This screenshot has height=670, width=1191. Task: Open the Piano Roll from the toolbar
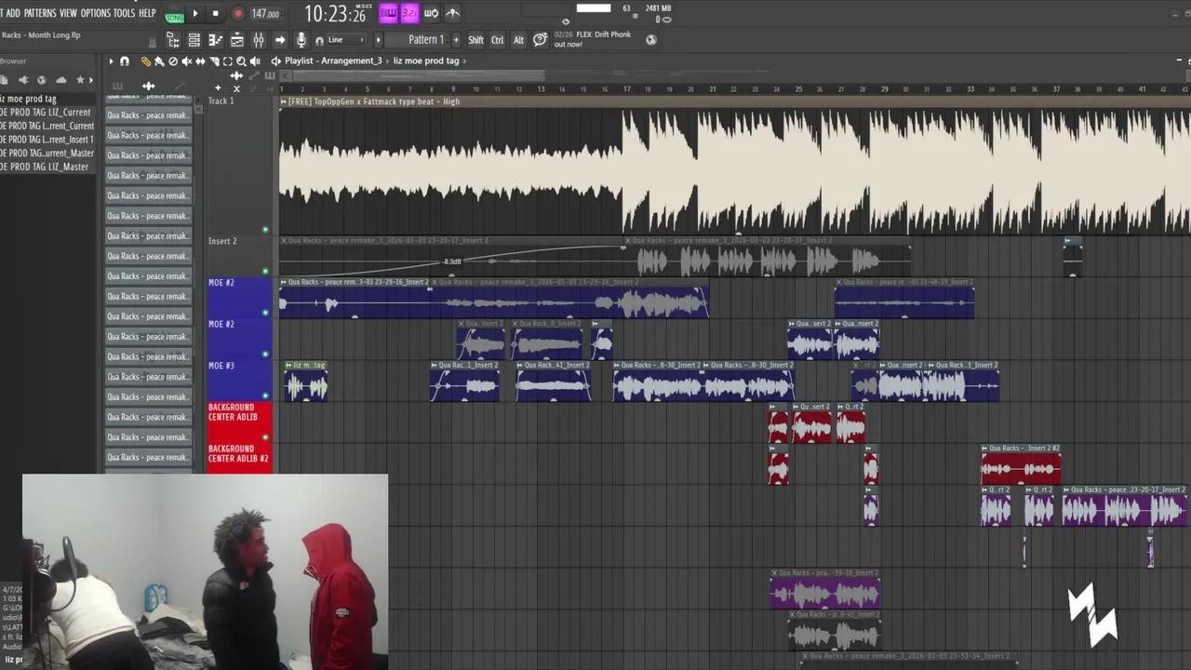(215, 40)
